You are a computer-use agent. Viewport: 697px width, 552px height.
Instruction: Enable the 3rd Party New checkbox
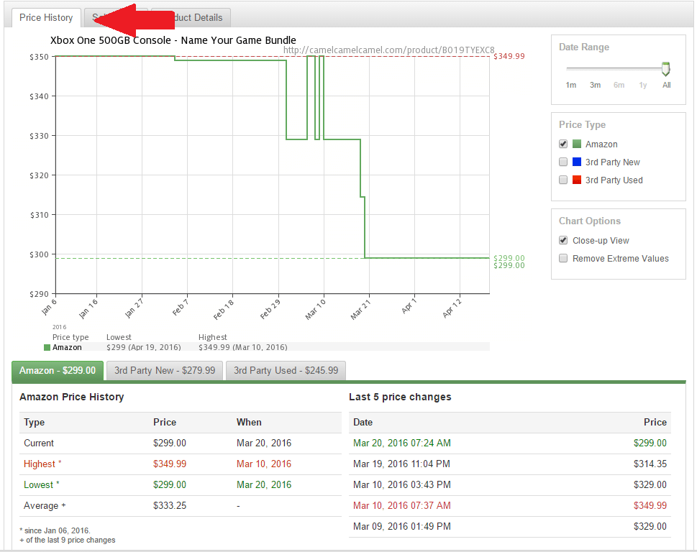[563, 162]
